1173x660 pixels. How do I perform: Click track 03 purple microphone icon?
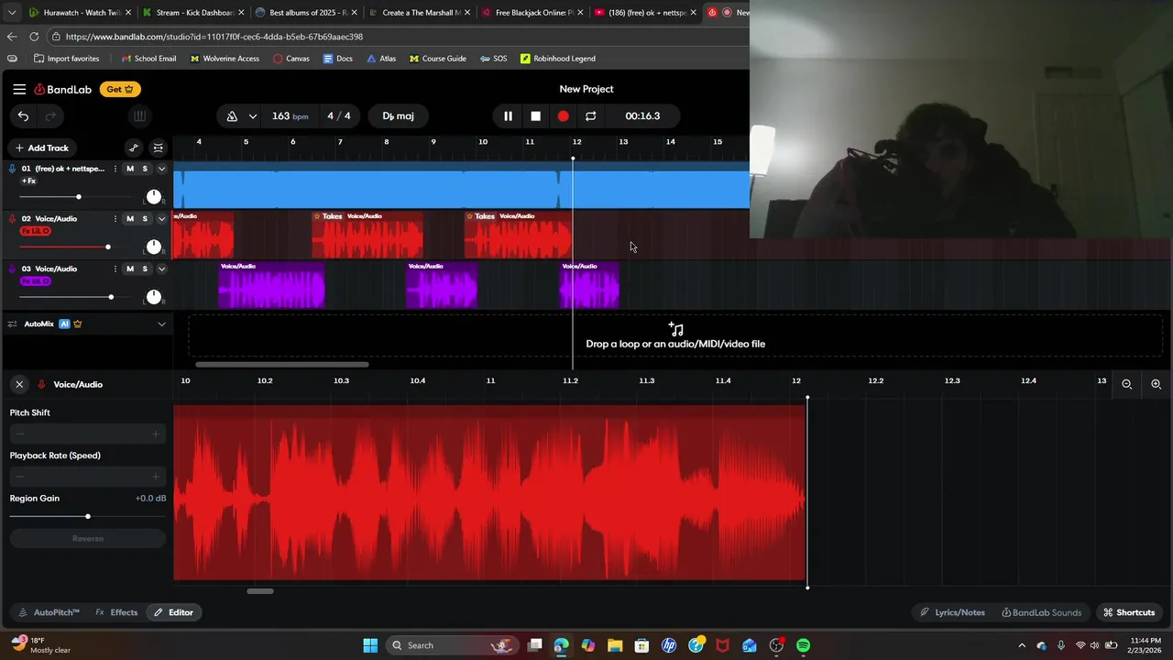click(12, 269)
